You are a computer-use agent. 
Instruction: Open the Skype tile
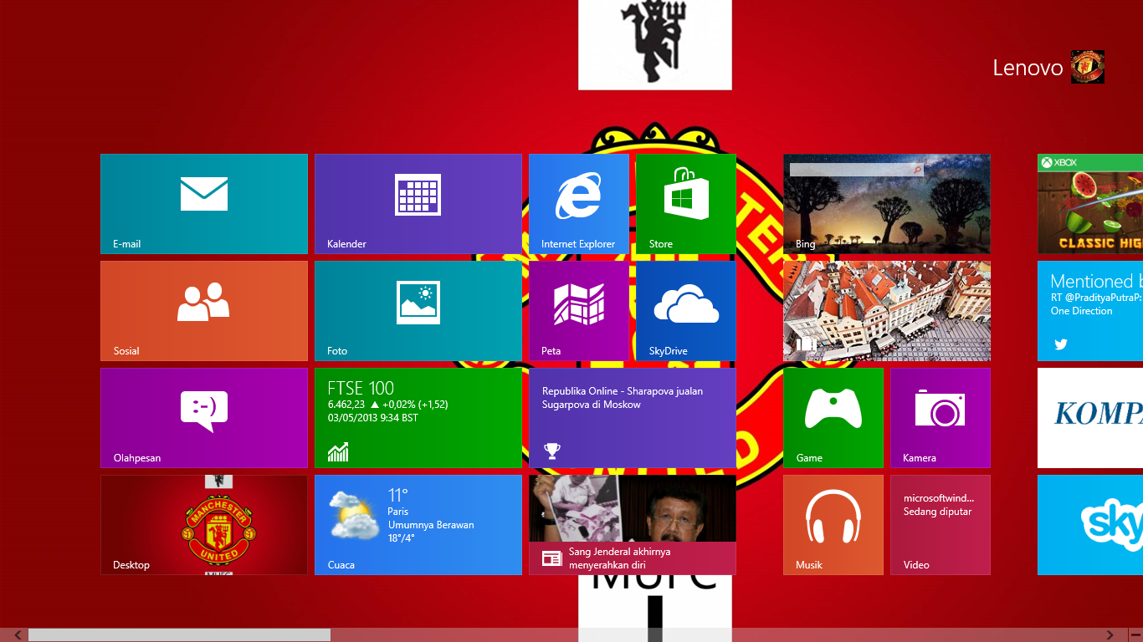[1090, 525]
